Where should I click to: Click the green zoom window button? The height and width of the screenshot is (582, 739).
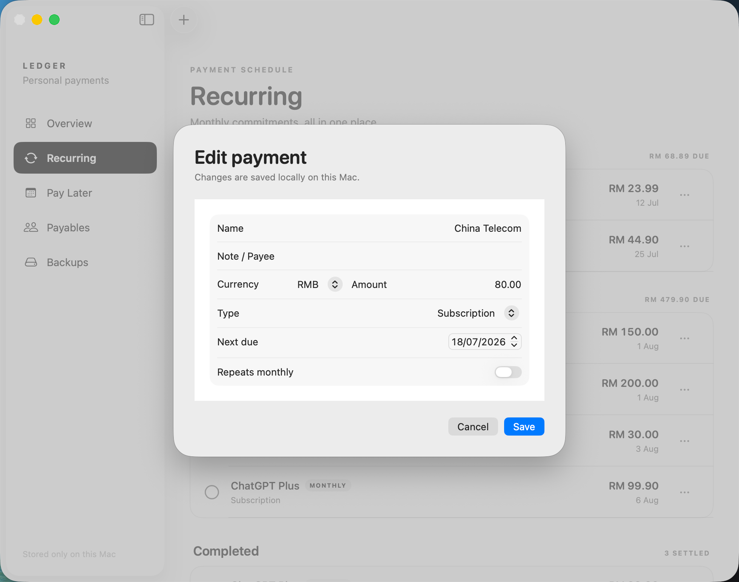tap(54, 20)
